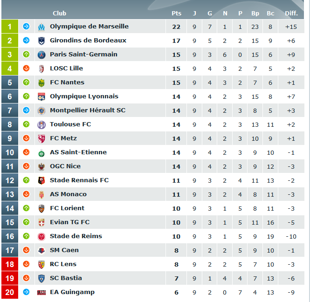
Task: Open the Stade de Reims club link
Action: (76, 236)
